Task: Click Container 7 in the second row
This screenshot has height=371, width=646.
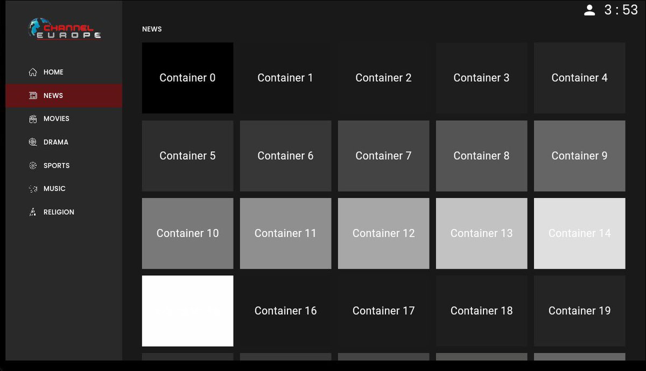Action: pyautogui.click(x=383, y=156)
